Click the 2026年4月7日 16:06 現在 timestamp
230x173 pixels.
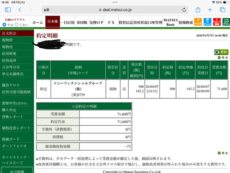pos(212,35)
